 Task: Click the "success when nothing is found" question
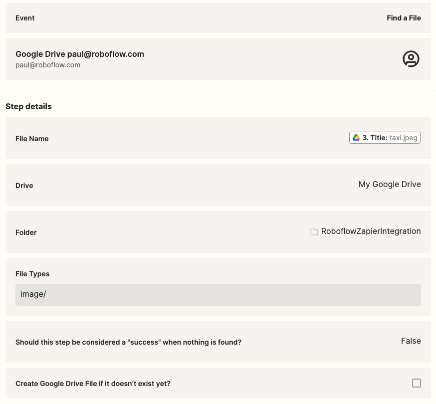click(x=128, y=342)
